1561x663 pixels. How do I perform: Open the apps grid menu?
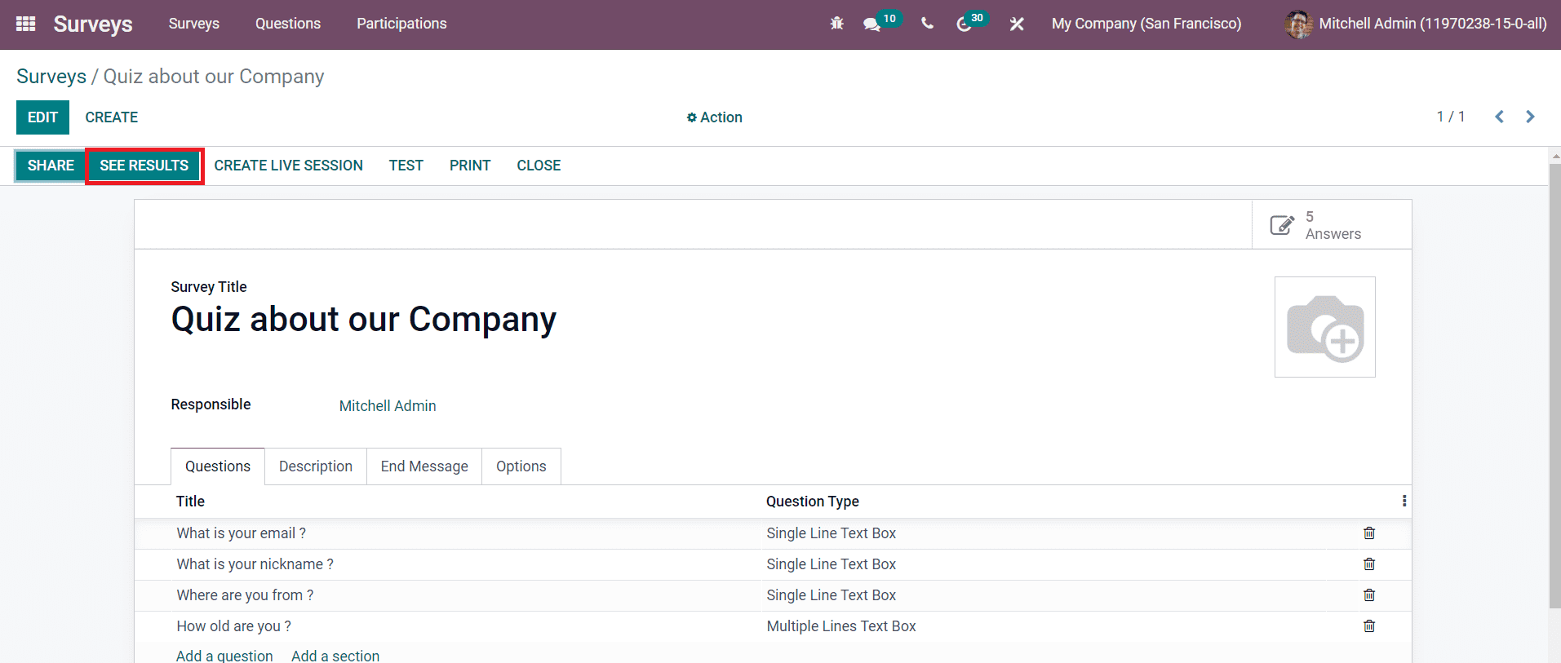click(x=25, y=24)
